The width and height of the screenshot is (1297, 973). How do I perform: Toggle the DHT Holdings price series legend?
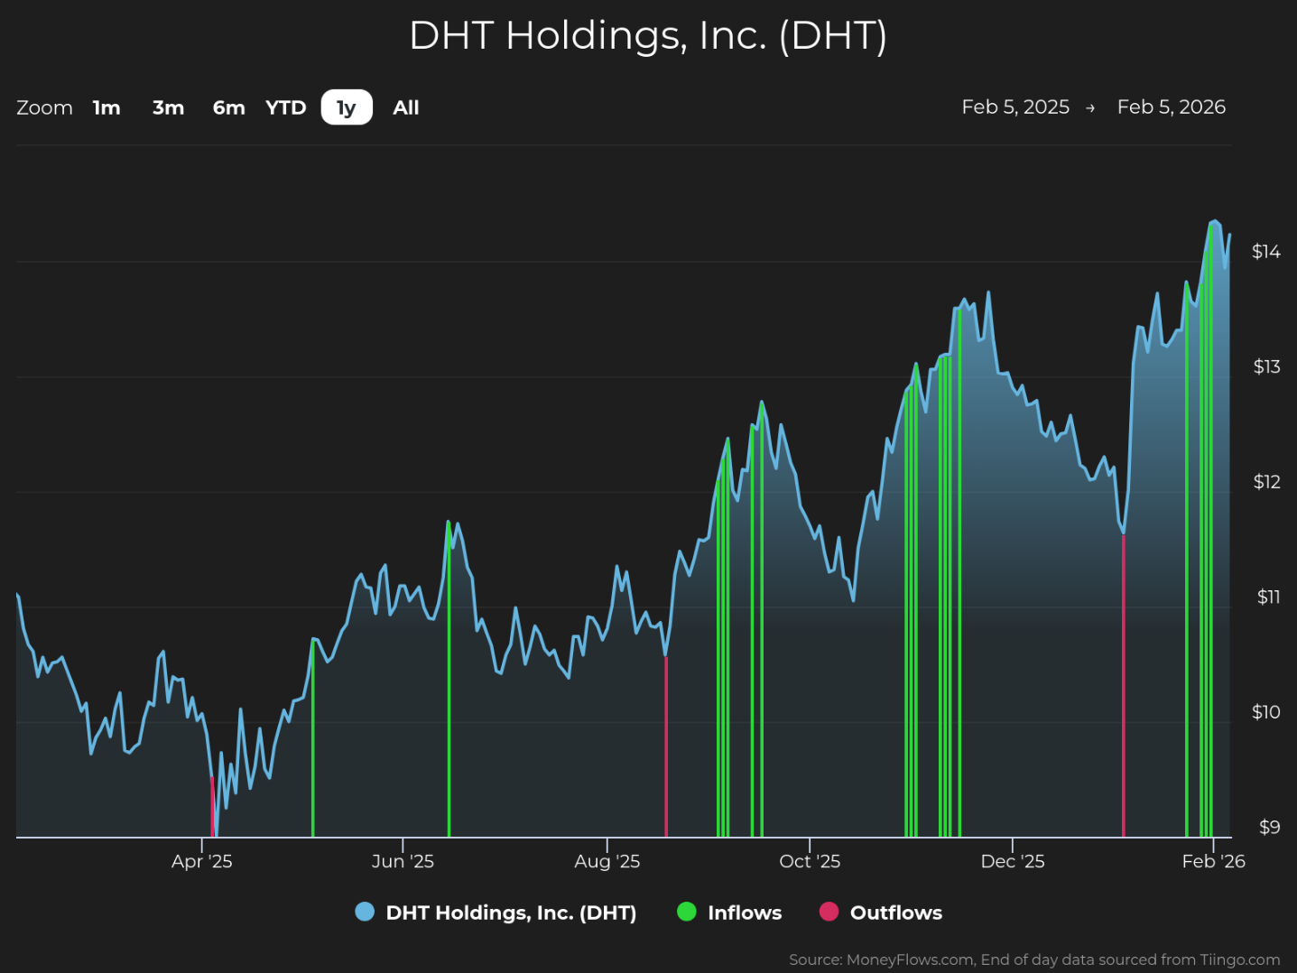click(x=496, y=913)
